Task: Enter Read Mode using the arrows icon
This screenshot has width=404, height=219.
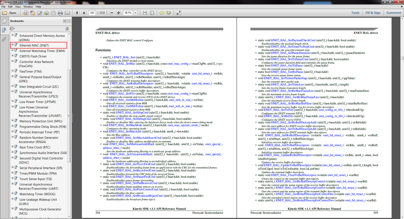Action: pyautogui.click(x=178, y=13)
